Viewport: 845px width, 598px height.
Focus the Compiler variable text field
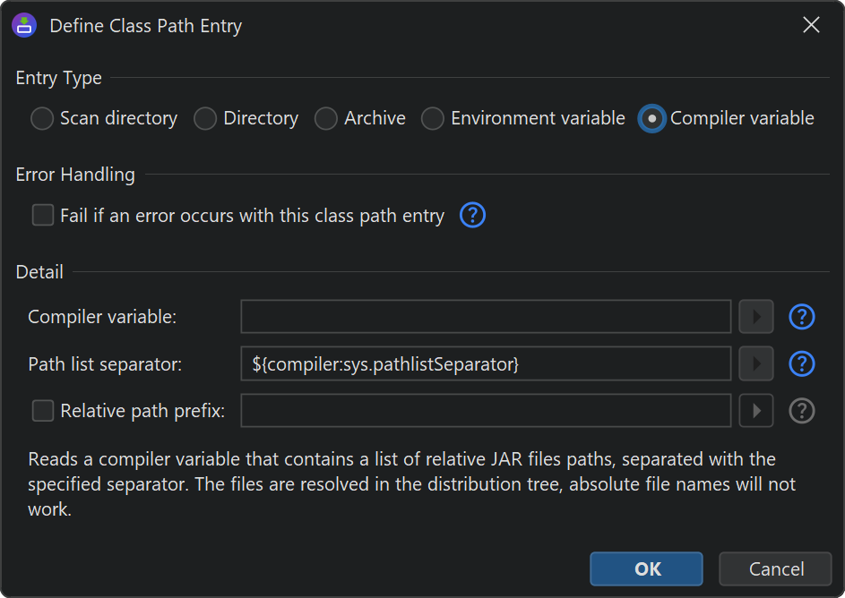click(486, 317)
